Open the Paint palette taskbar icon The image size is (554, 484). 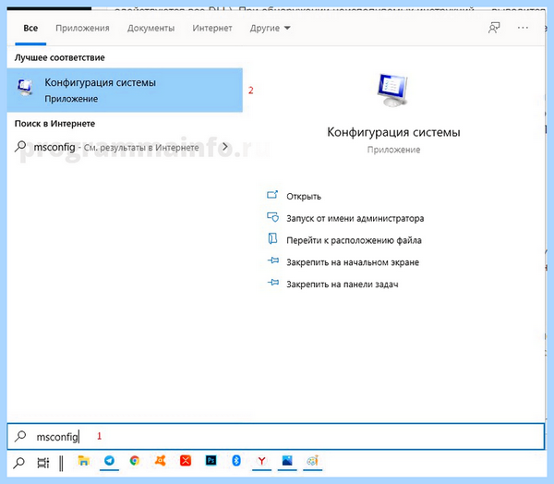[x=313, y=461]
